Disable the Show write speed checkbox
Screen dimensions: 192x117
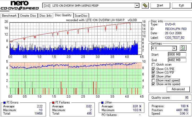(153, 84)
